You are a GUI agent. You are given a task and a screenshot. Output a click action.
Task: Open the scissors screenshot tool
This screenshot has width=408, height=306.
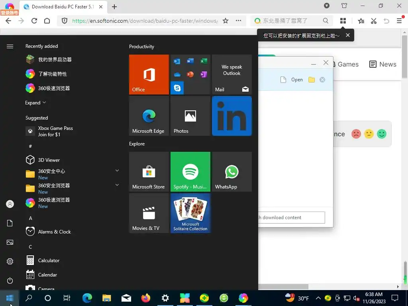(x=374, y=21)
